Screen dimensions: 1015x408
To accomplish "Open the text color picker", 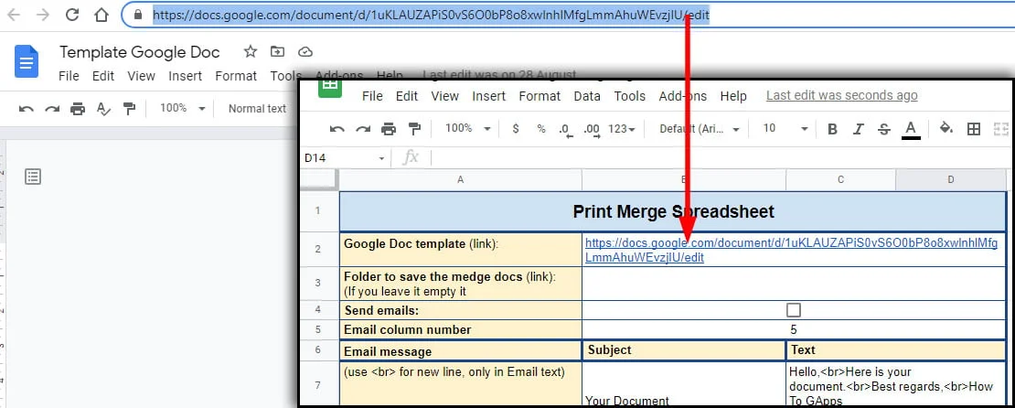I will point(911,130).
